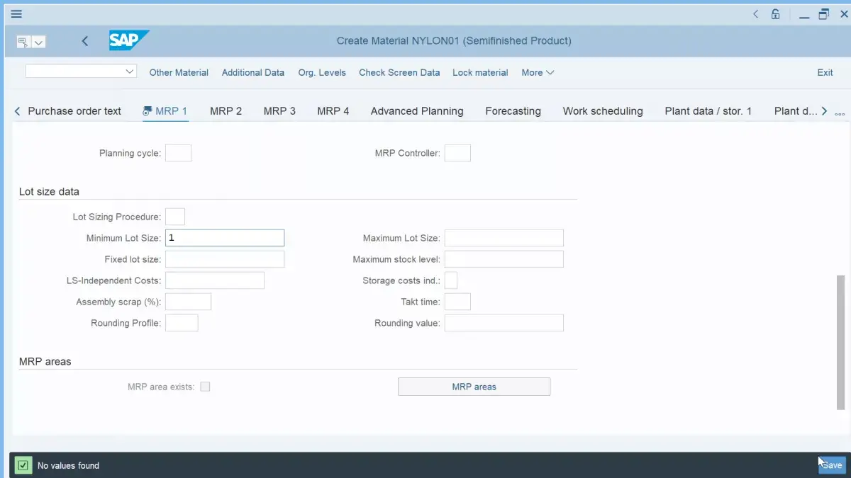
Task: Select the MRP 1 tab
Action: pos(165,111)
